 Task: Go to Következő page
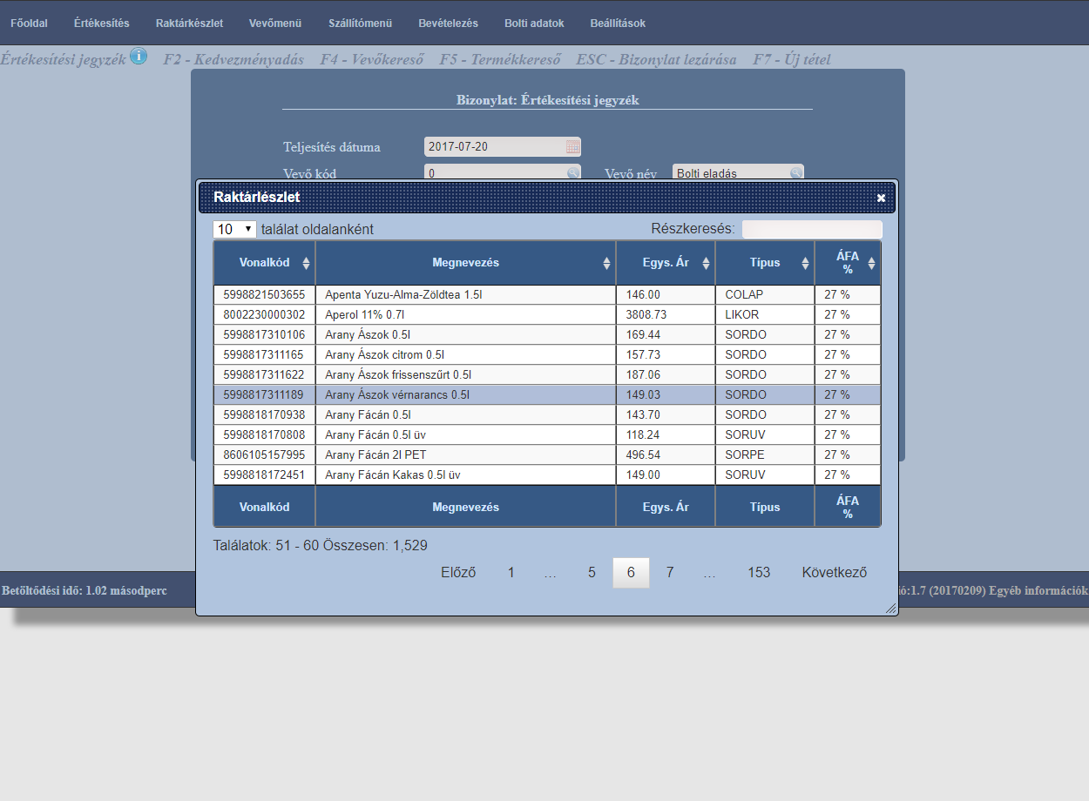click(x=835, y=572)
